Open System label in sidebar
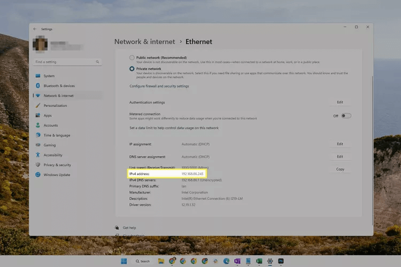This screenshot has width=401, height=267. click(x=49, y=76)
